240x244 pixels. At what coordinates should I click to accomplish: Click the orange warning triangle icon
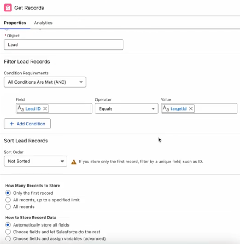point(74,162)
